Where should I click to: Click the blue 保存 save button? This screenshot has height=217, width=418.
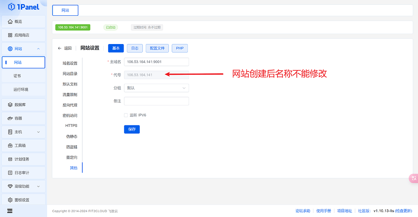[132, 129]
